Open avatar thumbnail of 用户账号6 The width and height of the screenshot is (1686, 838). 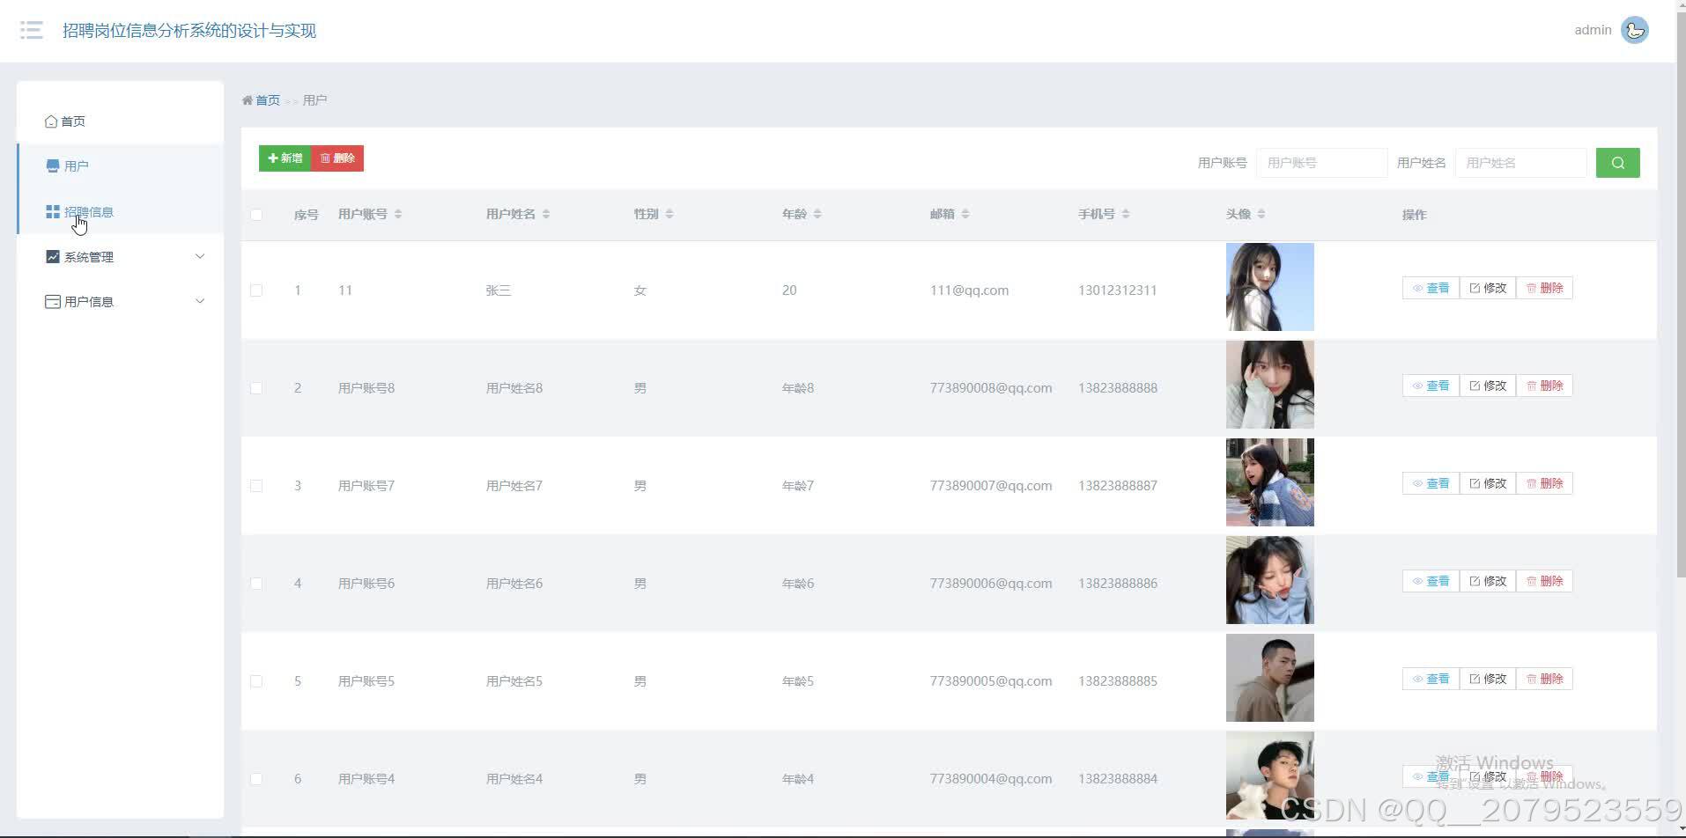point(1270,580)
